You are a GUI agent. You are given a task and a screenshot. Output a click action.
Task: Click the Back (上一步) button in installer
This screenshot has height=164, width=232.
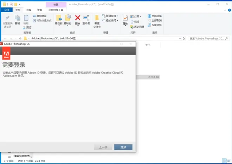[103, 147]
